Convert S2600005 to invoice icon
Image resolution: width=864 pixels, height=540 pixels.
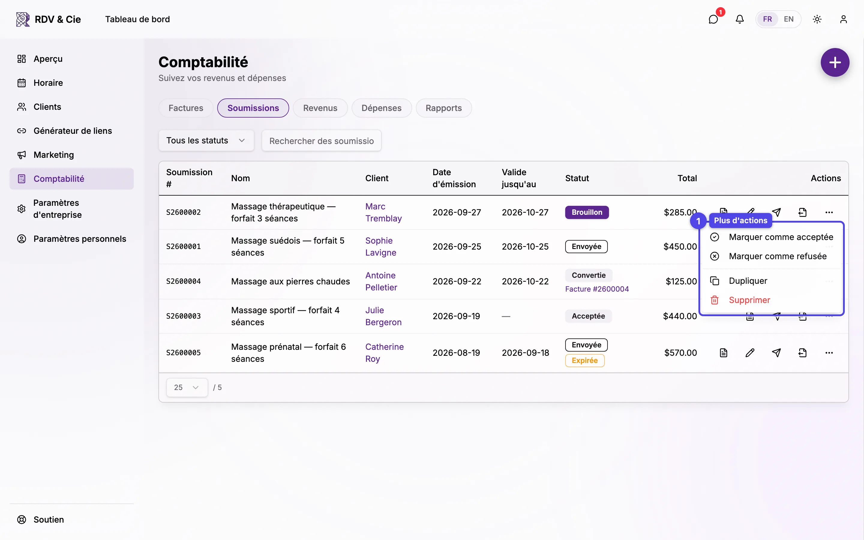point(802,353)
